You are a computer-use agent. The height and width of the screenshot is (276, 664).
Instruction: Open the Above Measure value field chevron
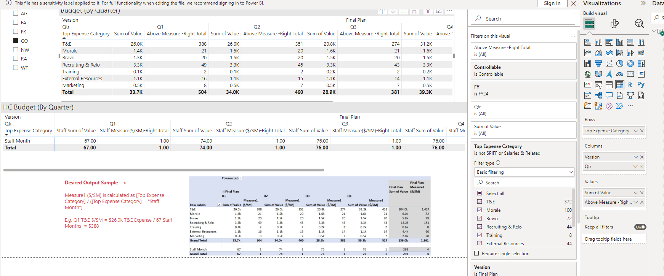coord(635,202)
